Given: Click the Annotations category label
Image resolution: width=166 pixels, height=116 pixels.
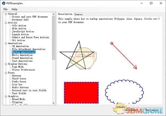Looking at the screenshot, I should coord(15,43).
